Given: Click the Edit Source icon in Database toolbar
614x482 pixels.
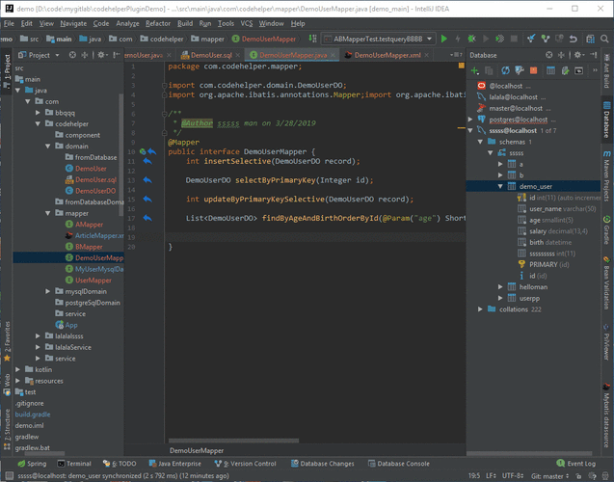Looking at the screenshot, I should coord(565,70).
